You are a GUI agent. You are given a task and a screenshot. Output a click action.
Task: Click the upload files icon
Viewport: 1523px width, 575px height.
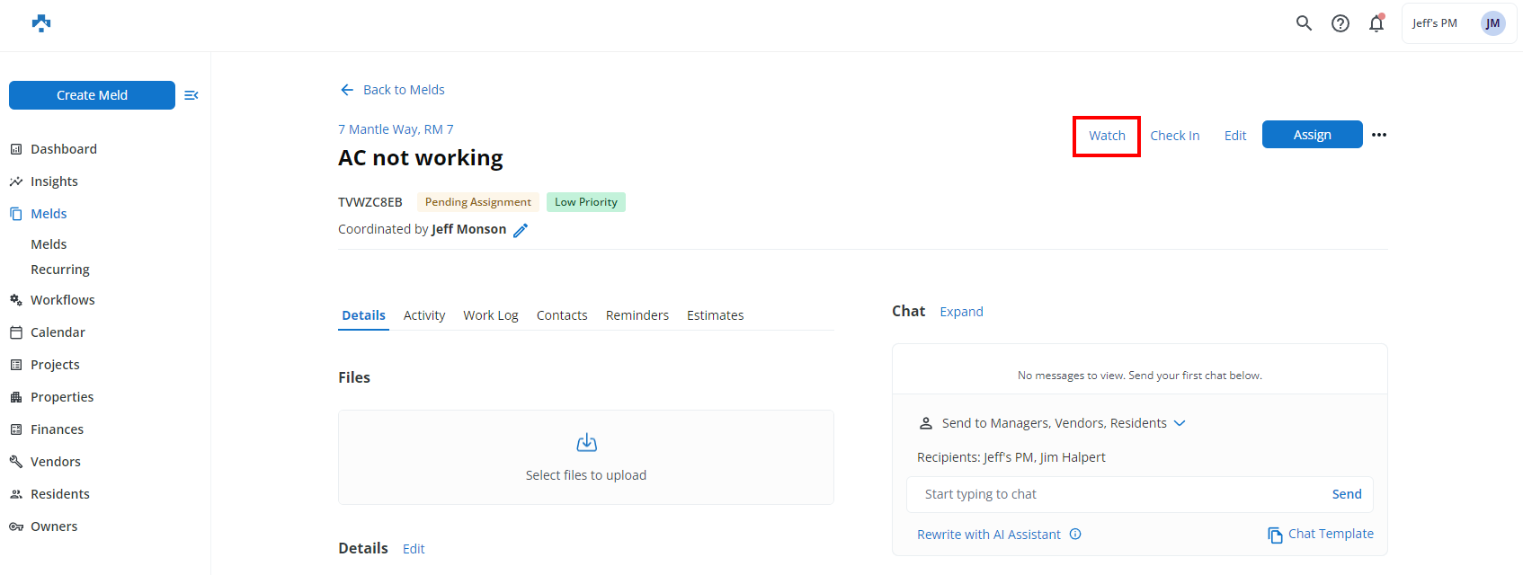click(586, 442)
